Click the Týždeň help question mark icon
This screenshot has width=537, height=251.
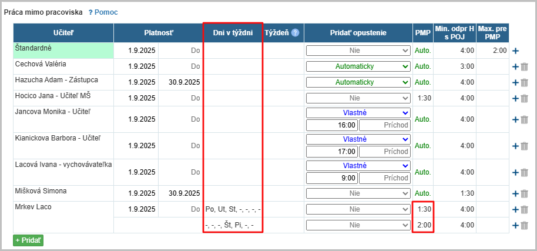(x=296, y=33)
